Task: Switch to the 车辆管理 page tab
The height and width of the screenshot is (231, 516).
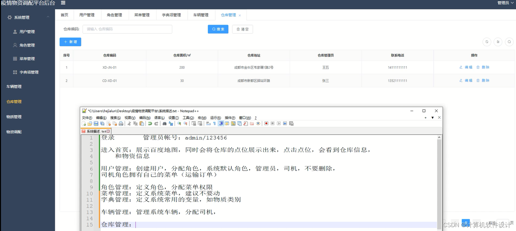Action: (201, 15)
